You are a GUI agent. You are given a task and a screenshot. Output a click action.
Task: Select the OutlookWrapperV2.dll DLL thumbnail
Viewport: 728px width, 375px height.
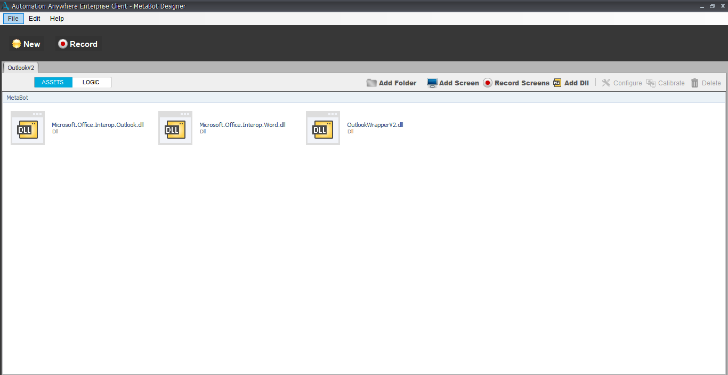tap(323, 128)
